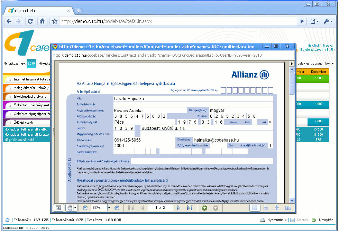Click the Hónapban felhasznált bruttó row
The image size is (339, 232).
(x=27, y=134)
